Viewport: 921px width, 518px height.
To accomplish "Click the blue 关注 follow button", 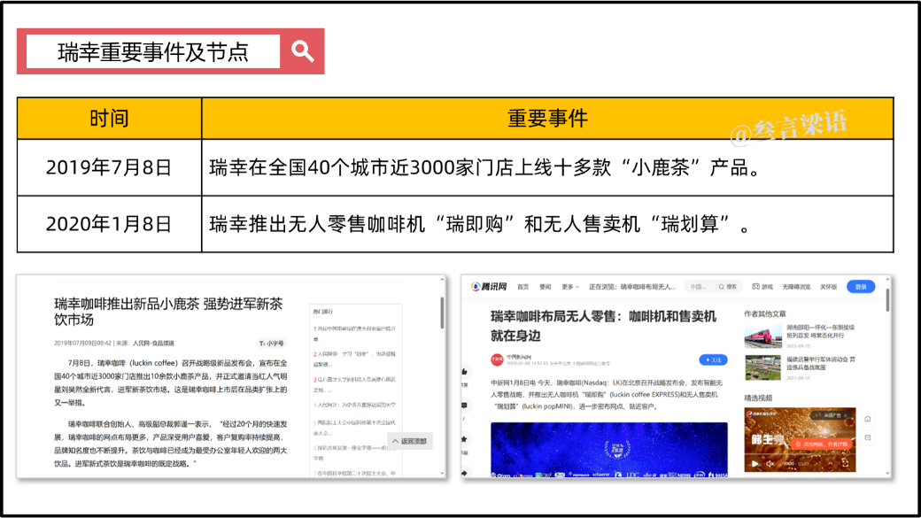I will 713,360.
